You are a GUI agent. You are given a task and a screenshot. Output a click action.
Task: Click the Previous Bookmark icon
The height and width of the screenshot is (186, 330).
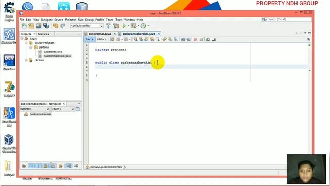click(165, 39)
